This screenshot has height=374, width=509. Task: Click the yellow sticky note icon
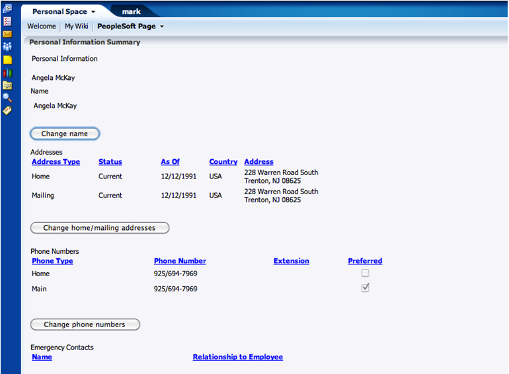[x=7, y=59]
